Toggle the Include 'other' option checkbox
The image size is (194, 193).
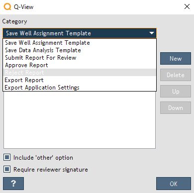[x=7, y=157]
